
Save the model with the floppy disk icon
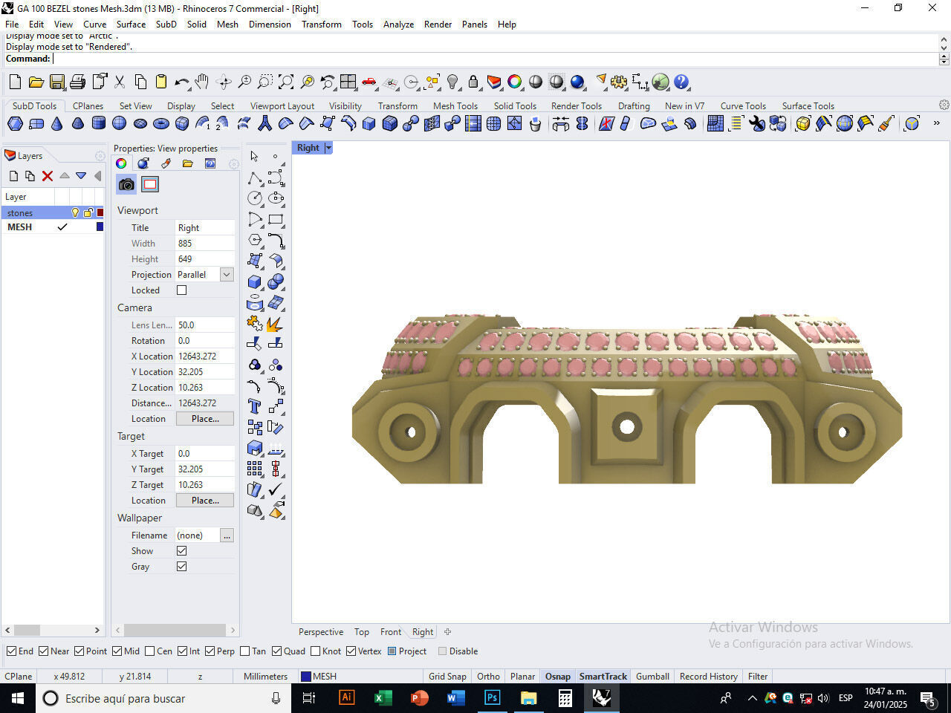56,82
